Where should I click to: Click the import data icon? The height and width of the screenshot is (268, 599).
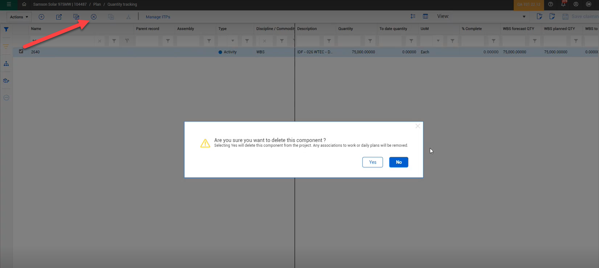tap(539, 16)
